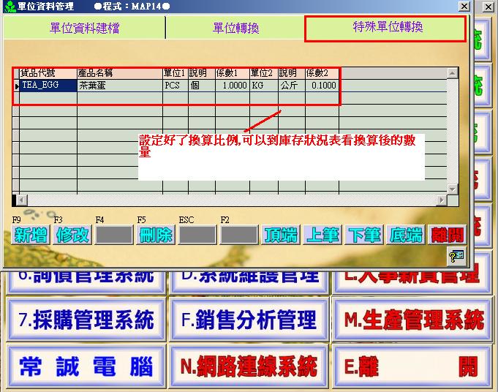
Task: Click the 修改 edit button
Action: point(72,235)
